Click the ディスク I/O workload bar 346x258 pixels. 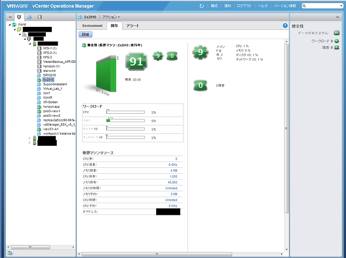(x=125, y=129)
